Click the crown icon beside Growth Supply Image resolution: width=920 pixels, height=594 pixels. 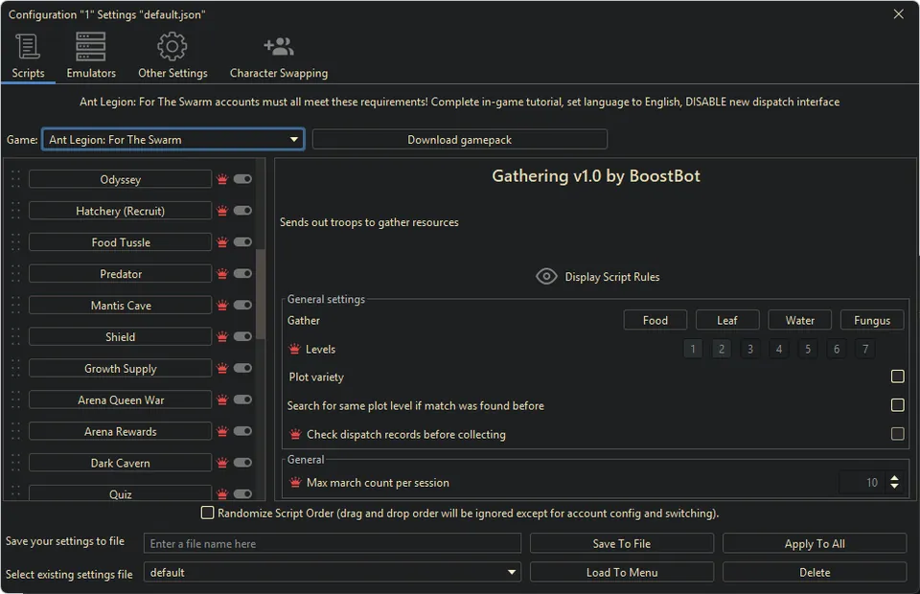coord(222,368)
